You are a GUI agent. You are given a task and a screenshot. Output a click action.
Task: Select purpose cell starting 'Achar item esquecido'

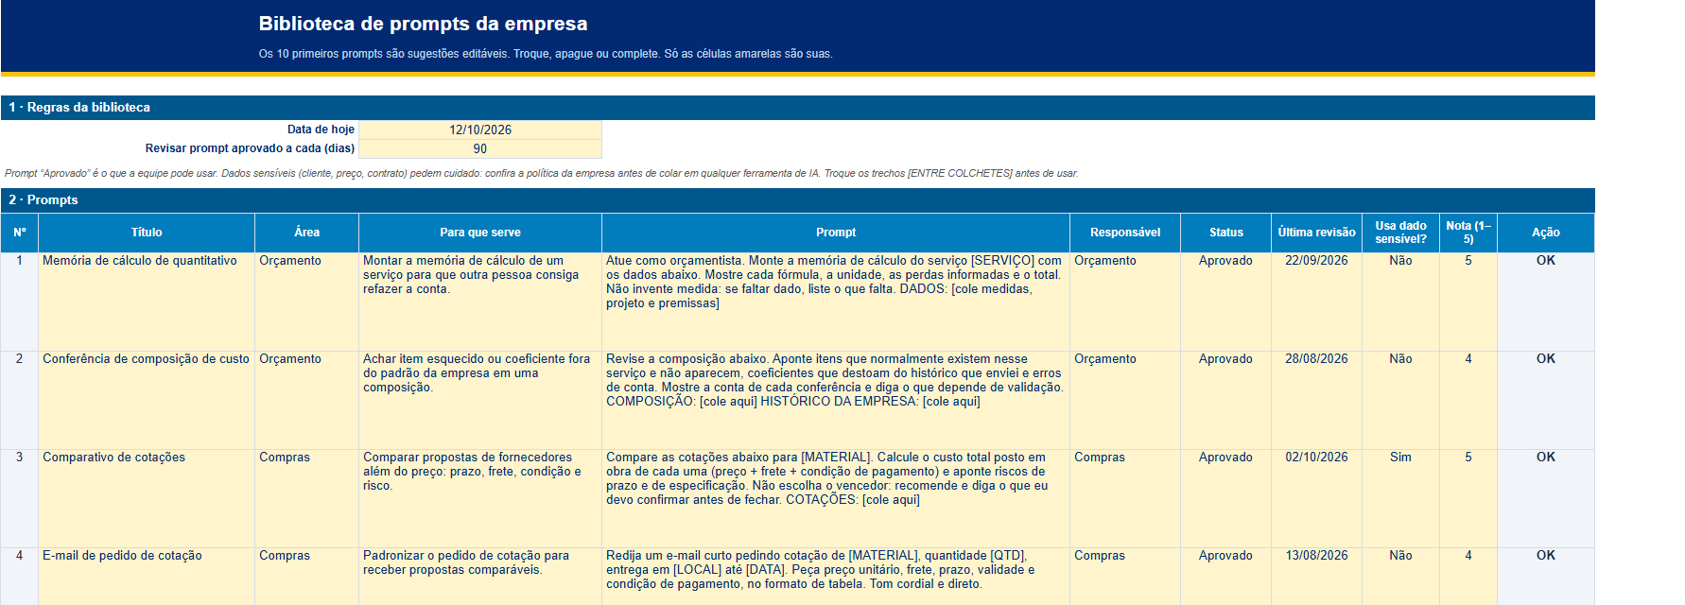480,400
